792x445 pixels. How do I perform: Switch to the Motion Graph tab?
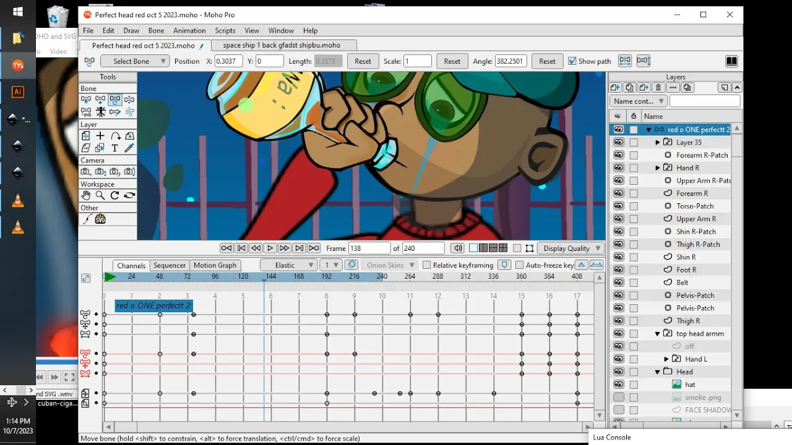pyautogui.click(x=215, y=265)
